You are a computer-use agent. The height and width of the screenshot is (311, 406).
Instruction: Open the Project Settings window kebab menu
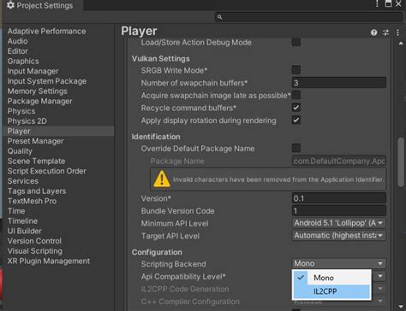click(377, 3)
